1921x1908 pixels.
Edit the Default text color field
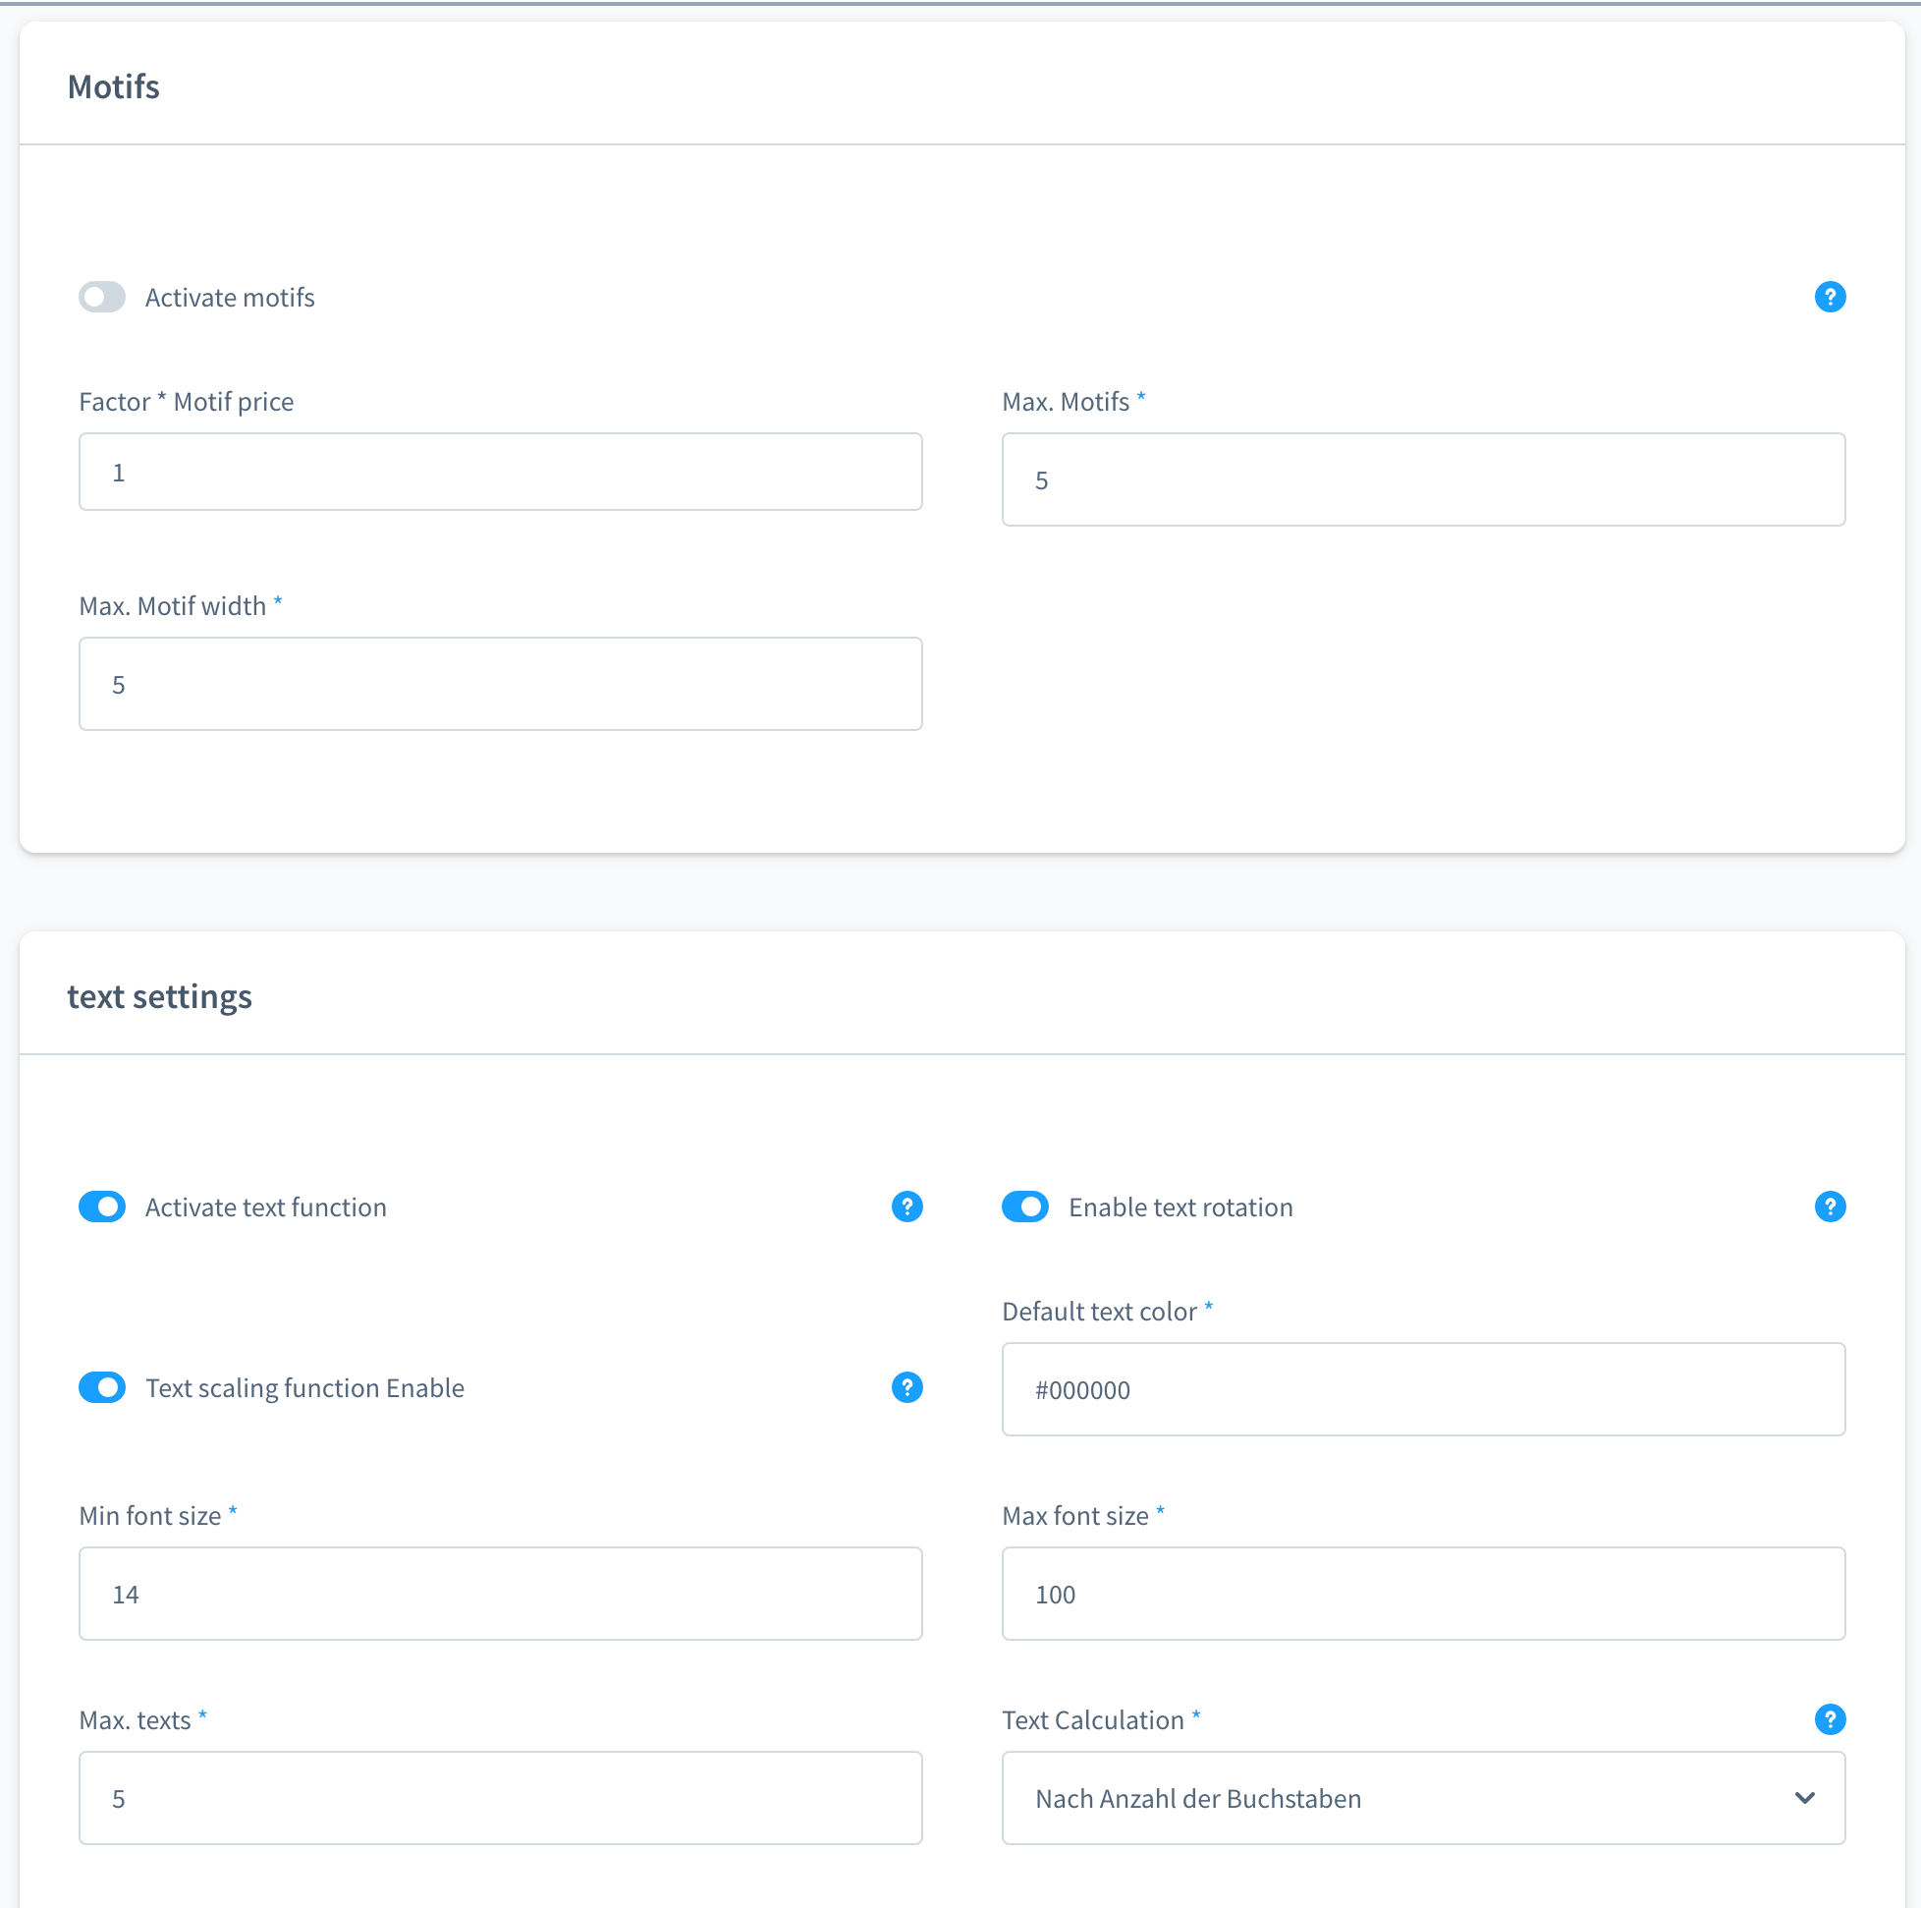click(1423, 1388)
